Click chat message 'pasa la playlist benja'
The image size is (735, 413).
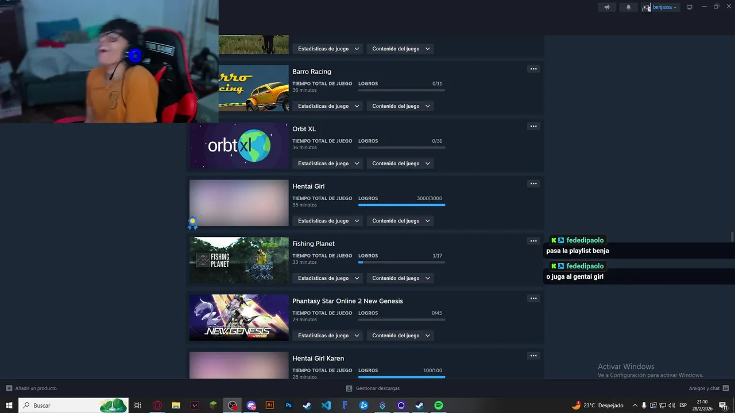pos(578,251)
